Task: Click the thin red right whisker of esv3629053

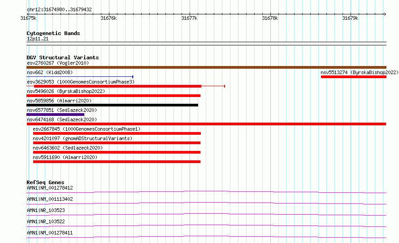Action: (x=213, y=86)
